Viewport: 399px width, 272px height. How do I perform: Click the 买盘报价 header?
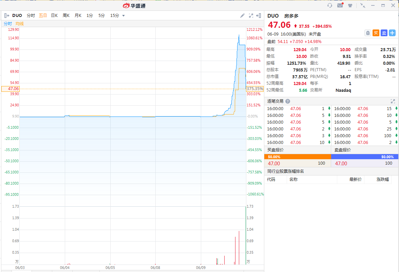tap(275, 150)
